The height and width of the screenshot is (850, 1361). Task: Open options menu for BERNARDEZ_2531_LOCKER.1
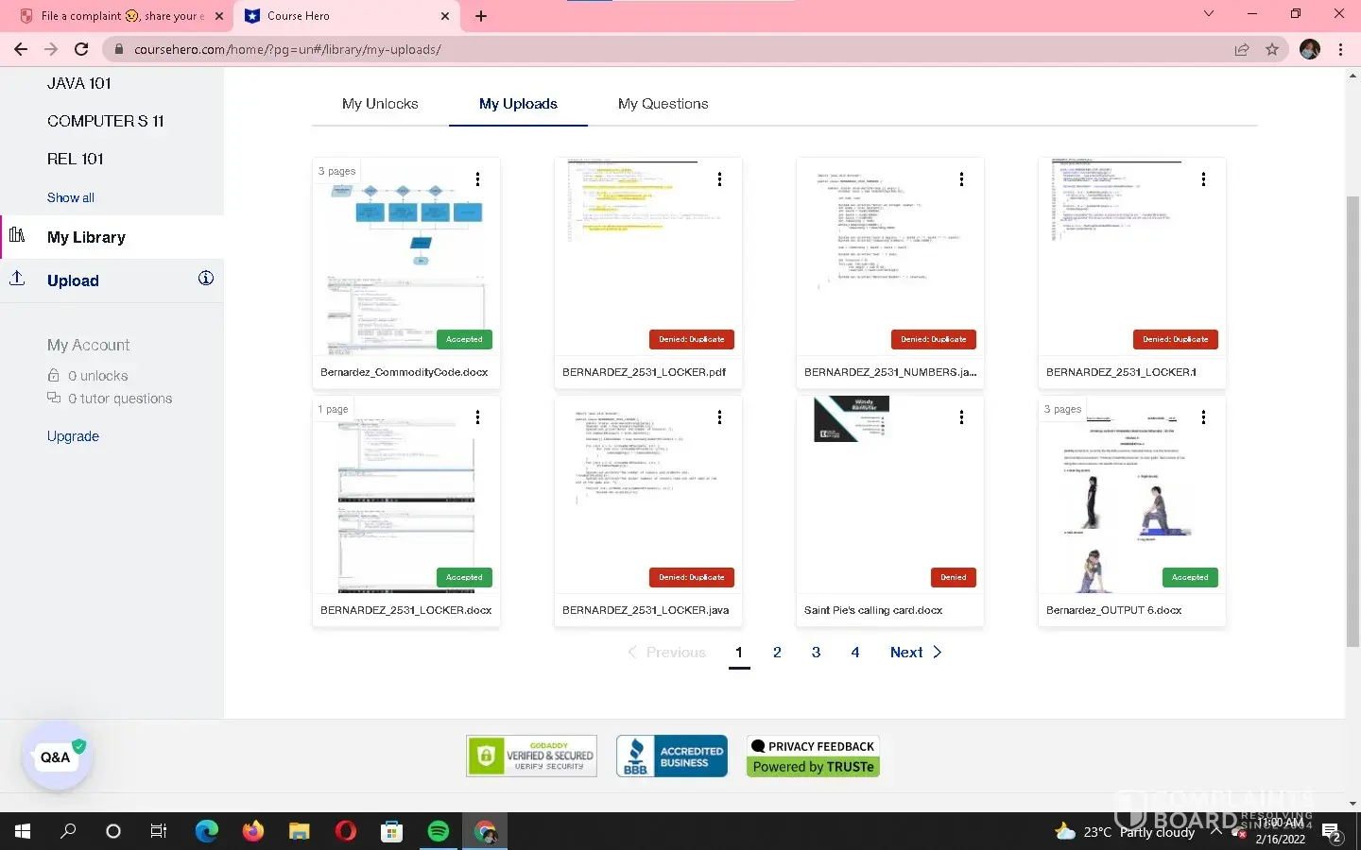click(1204, 179)
